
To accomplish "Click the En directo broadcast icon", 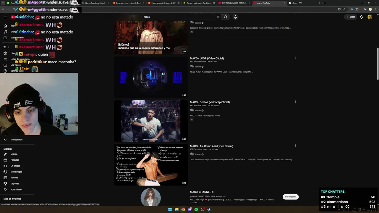I will coord(5,166).
